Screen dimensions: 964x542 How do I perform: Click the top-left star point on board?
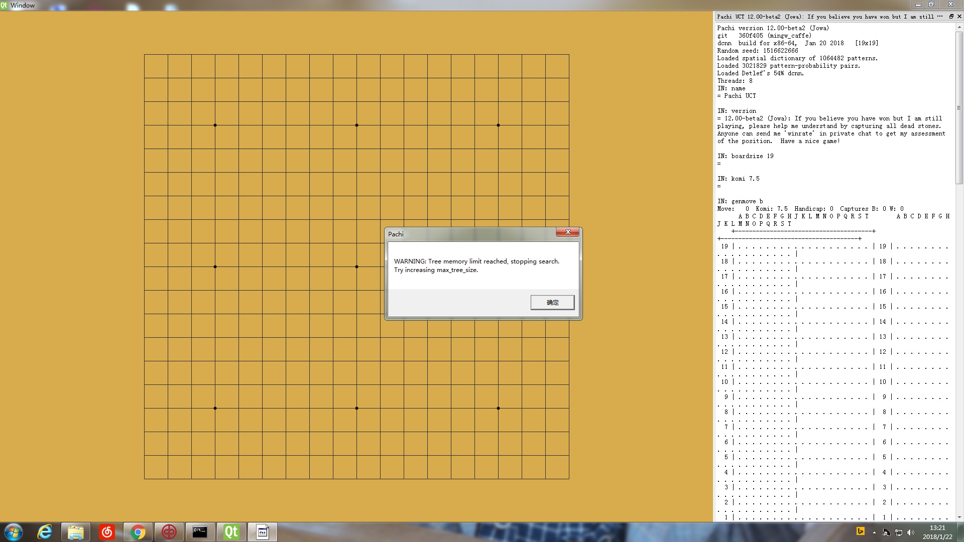215,125
